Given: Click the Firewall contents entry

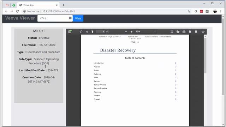Looking at the screenshot, I should (x=97, y=99).
